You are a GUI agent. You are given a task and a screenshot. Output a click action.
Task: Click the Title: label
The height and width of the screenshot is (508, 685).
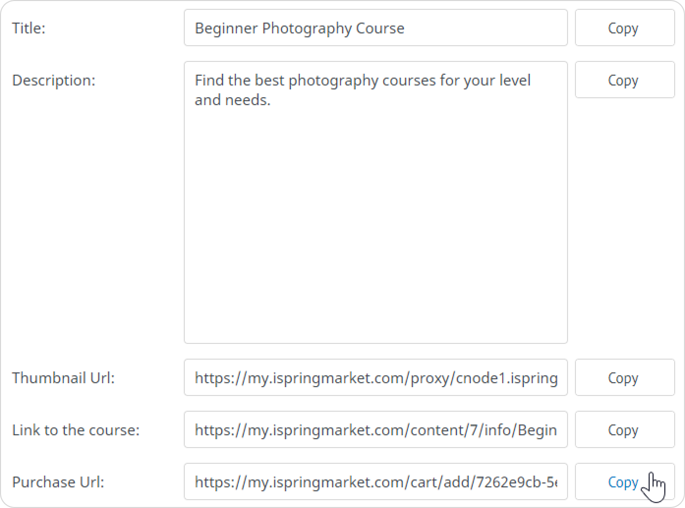[x=29, y=28]
